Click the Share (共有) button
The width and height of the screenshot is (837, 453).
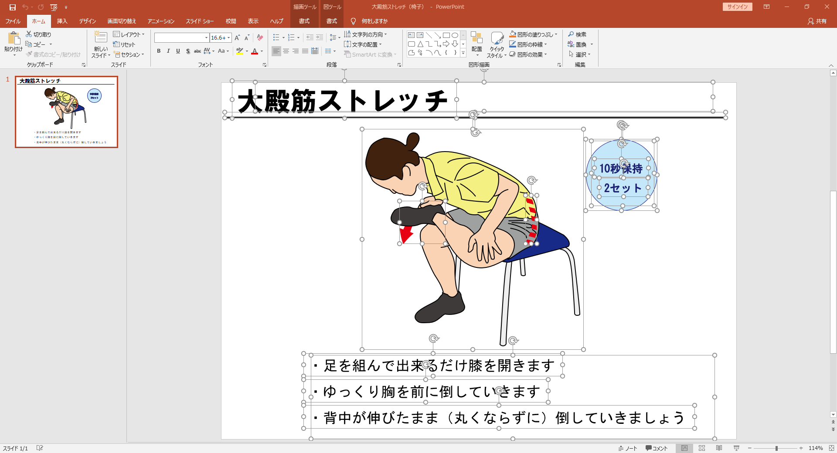tap(817, 21)
